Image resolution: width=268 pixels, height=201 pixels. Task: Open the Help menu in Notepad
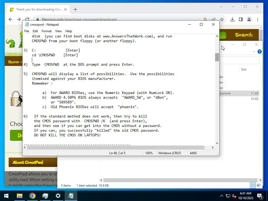tap(69, 31)
